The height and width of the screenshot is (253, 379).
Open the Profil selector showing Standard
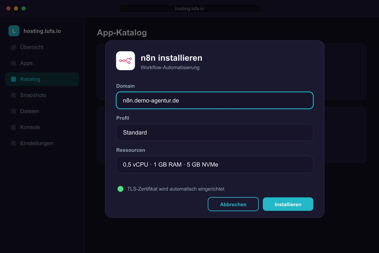[x=215, y=132]
